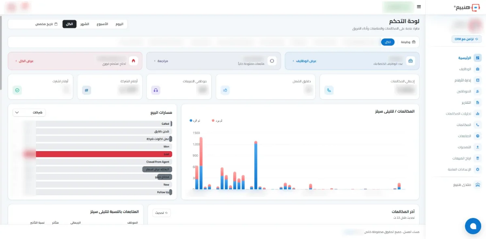Image resolution: width=486 pixels, height=239 pixels.
Task: Toggle the تم الرد legend series
Action: 195,121
